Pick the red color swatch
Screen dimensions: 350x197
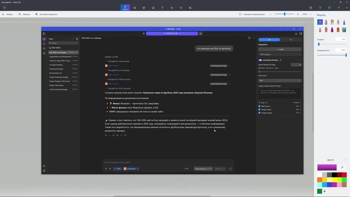345,175
